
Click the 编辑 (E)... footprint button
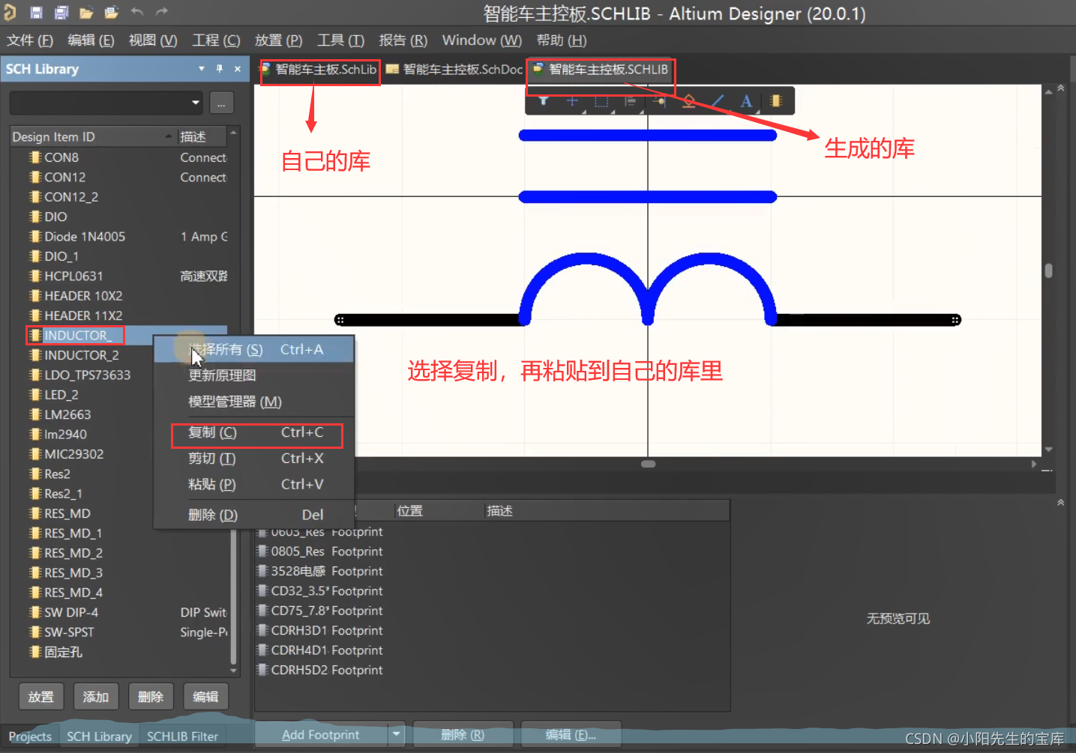pos(571,735)
